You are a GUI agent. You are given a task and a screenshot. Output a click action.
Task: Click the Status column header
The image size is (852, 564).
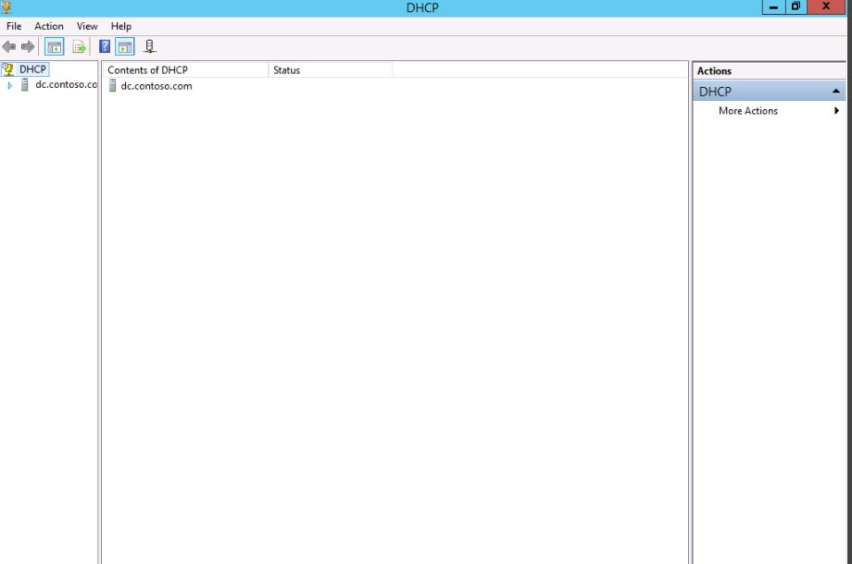coord(331,70)
